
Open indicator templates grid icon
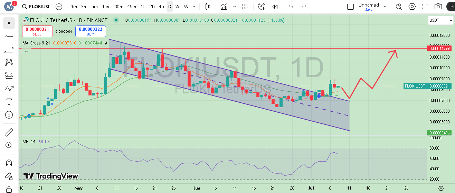245,7
